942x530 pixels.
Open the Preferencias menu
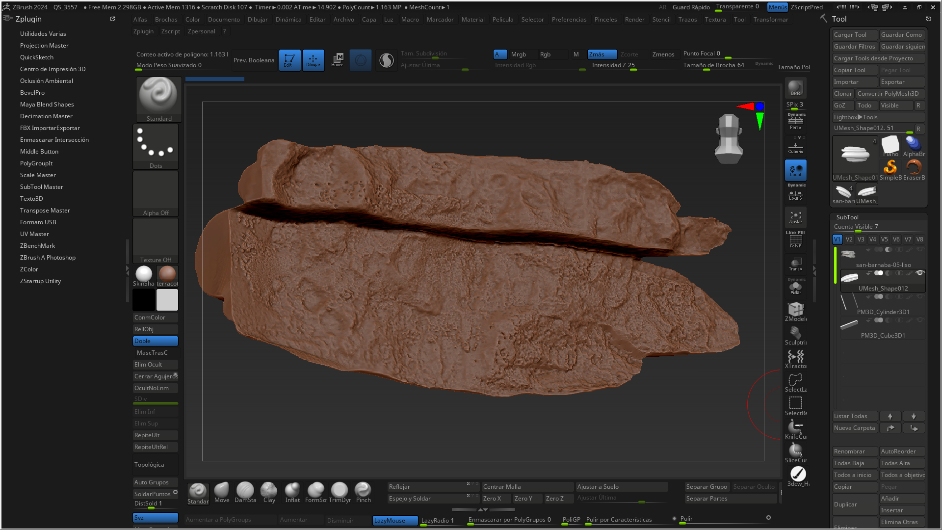(x=569, y=20)
